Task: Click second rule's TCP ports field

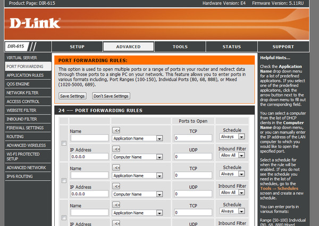Action: (x=193, y=175)
